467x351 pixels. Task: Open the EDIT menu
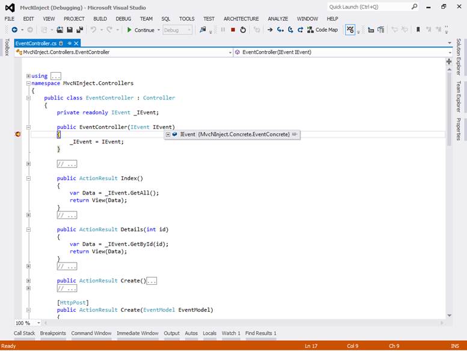29,19
